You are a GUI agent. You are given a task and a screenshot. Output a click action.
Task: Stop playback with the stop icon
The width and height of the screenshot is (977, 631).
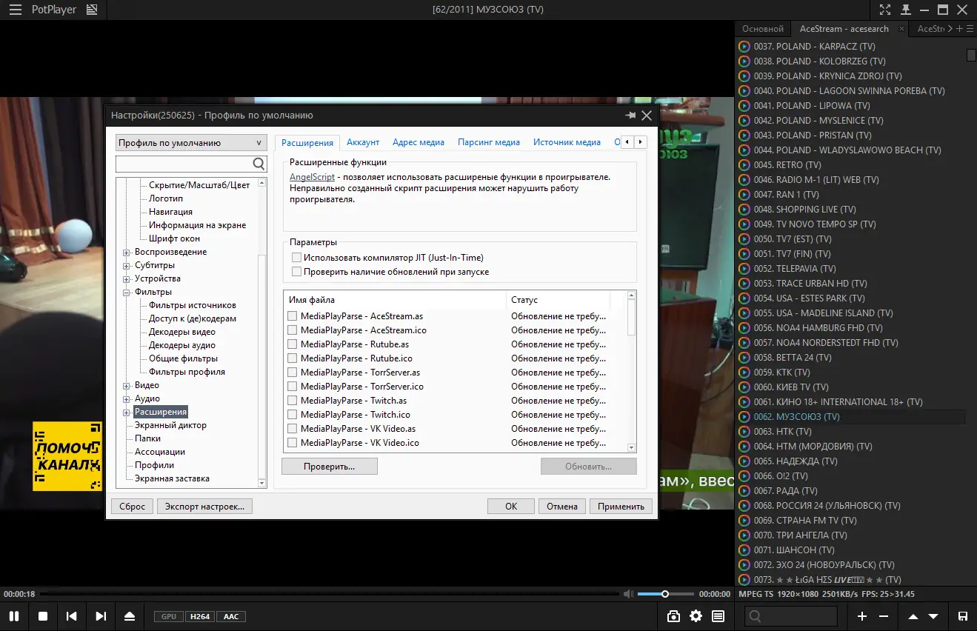(x=43, y=615)
